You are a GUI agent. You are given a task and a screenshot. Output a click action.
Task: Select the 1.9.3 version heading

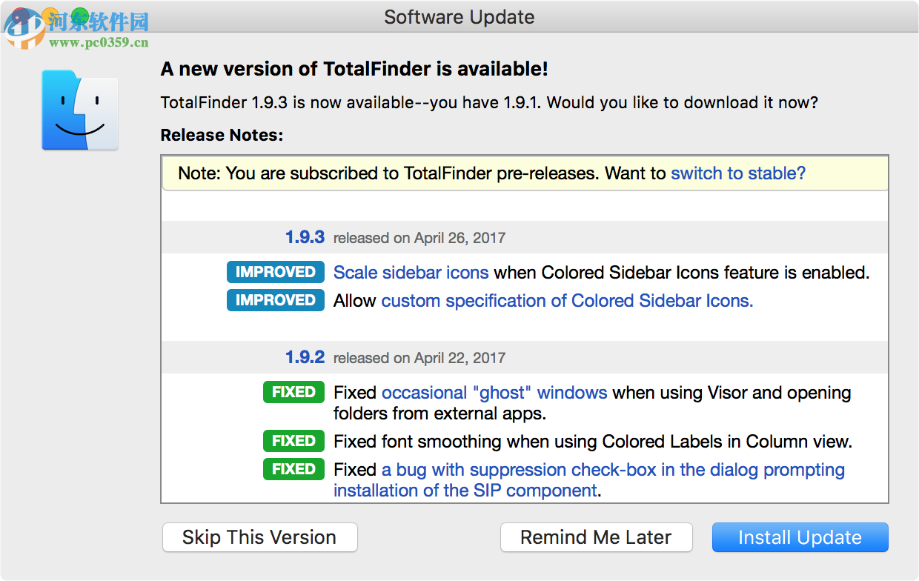[305, 237]
